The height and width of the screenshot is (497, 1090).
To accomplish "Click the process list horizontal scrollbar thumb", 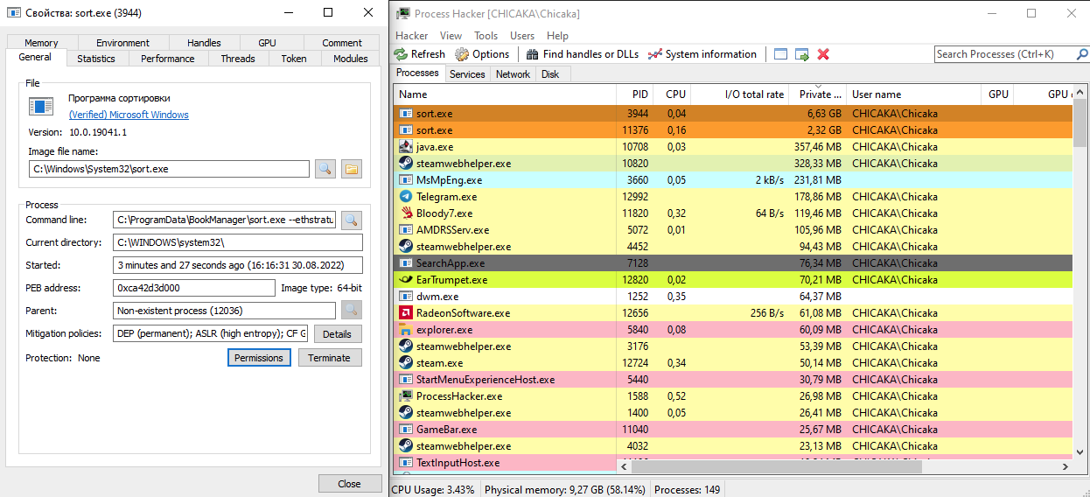I will coord(778,466).
